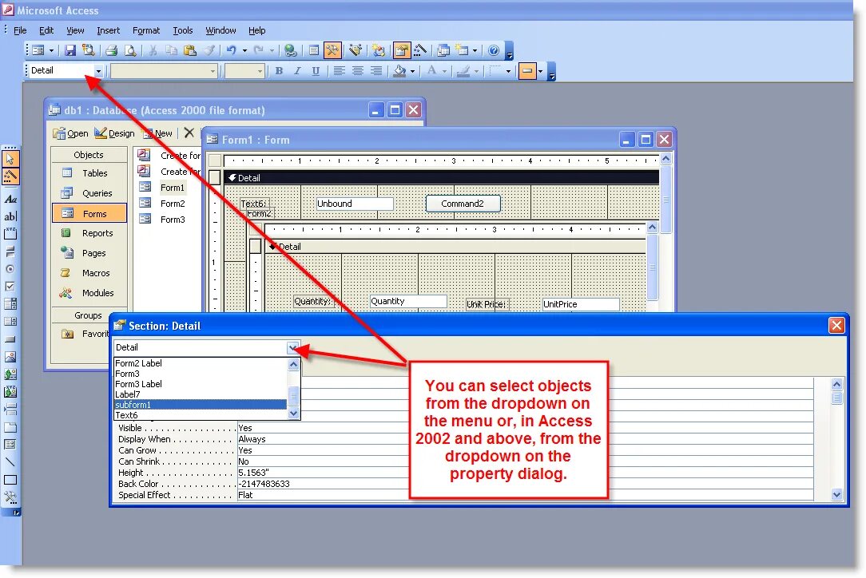Toggle Center alignment
The width and height of the screenshot is (866, 578).
(357, 71)
